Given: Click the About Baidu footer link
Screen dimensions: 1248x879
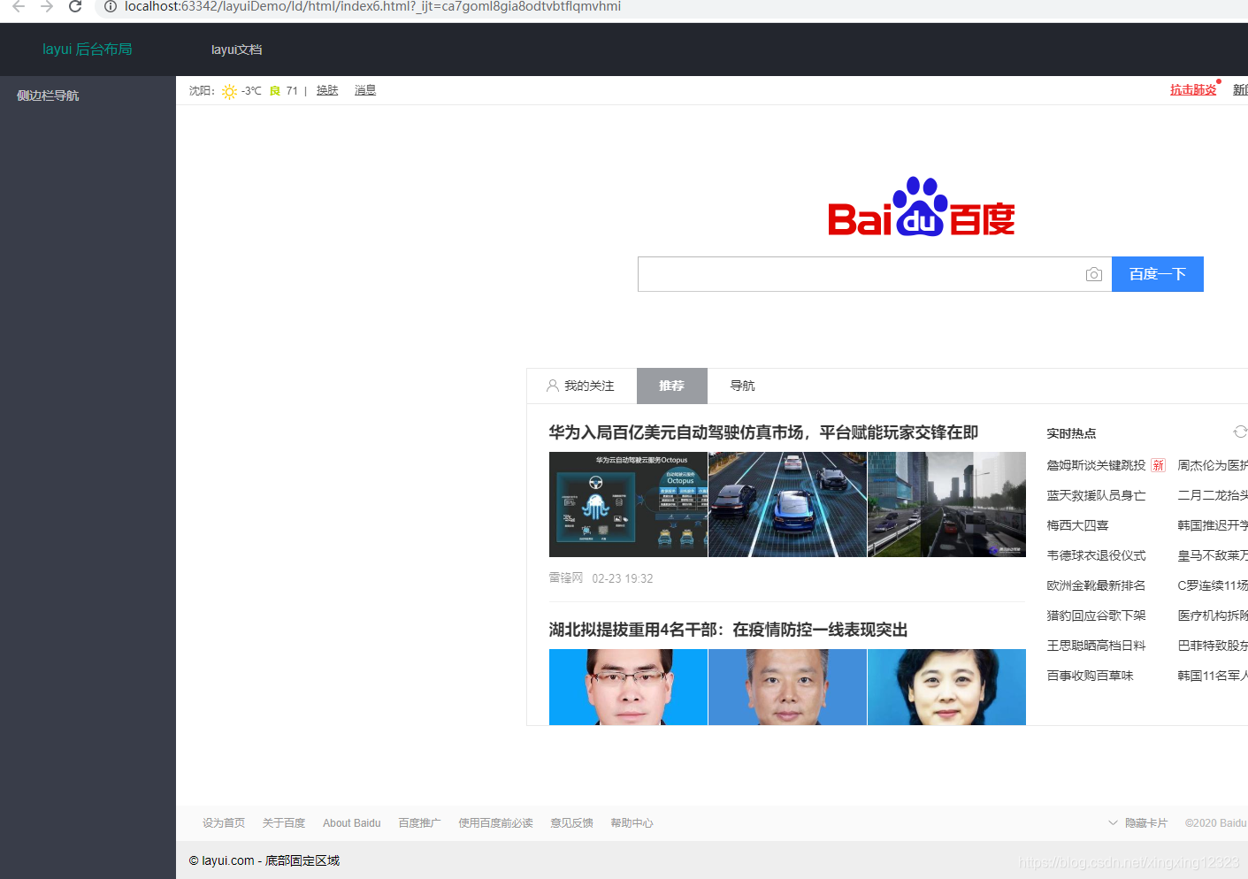Looking at the screenshot, I should 352,823.
